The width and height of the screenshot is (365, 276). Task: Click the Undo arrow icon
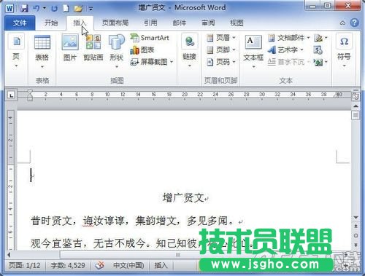pyautogui.click(x=36, y=9)
